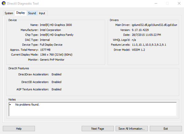184x134 pixels.
Task: Go to the Input tab
Action: pos(42,13)
